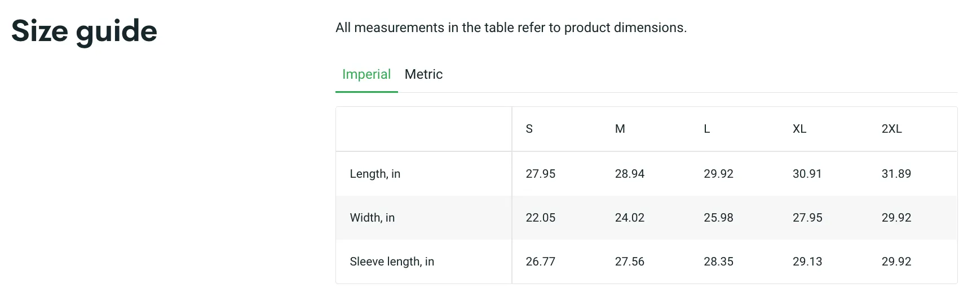Click the L size column header

click(x=707, y=129)
